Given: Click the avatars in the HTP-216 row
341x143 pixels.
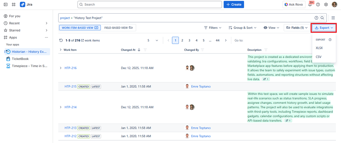Looking at the screenshot, I should click(189, 68).
